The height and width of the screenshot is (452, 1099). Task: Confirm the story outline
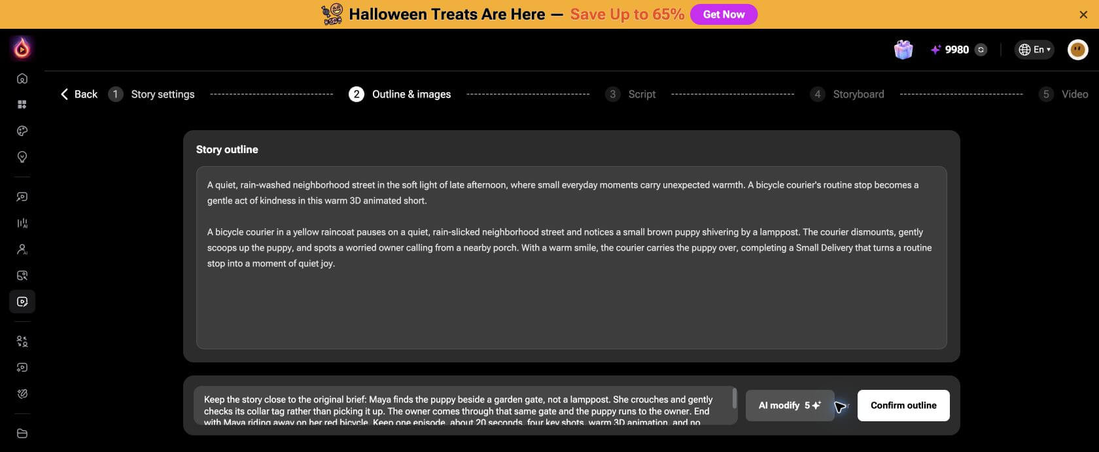[x=903, y=406]
